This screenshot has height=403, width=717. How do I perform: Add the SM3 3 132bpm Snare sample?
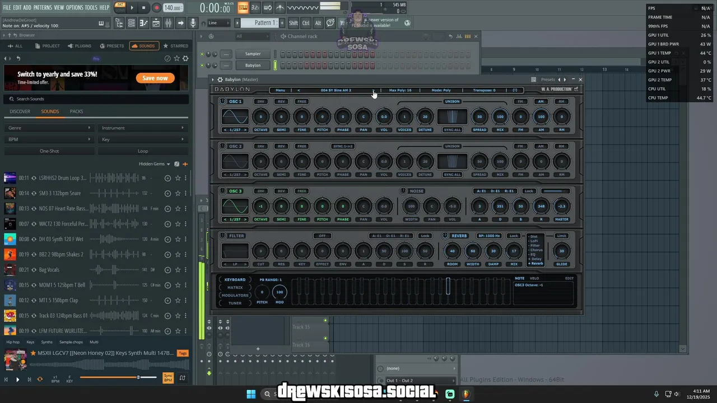click(x=167, y=193)
